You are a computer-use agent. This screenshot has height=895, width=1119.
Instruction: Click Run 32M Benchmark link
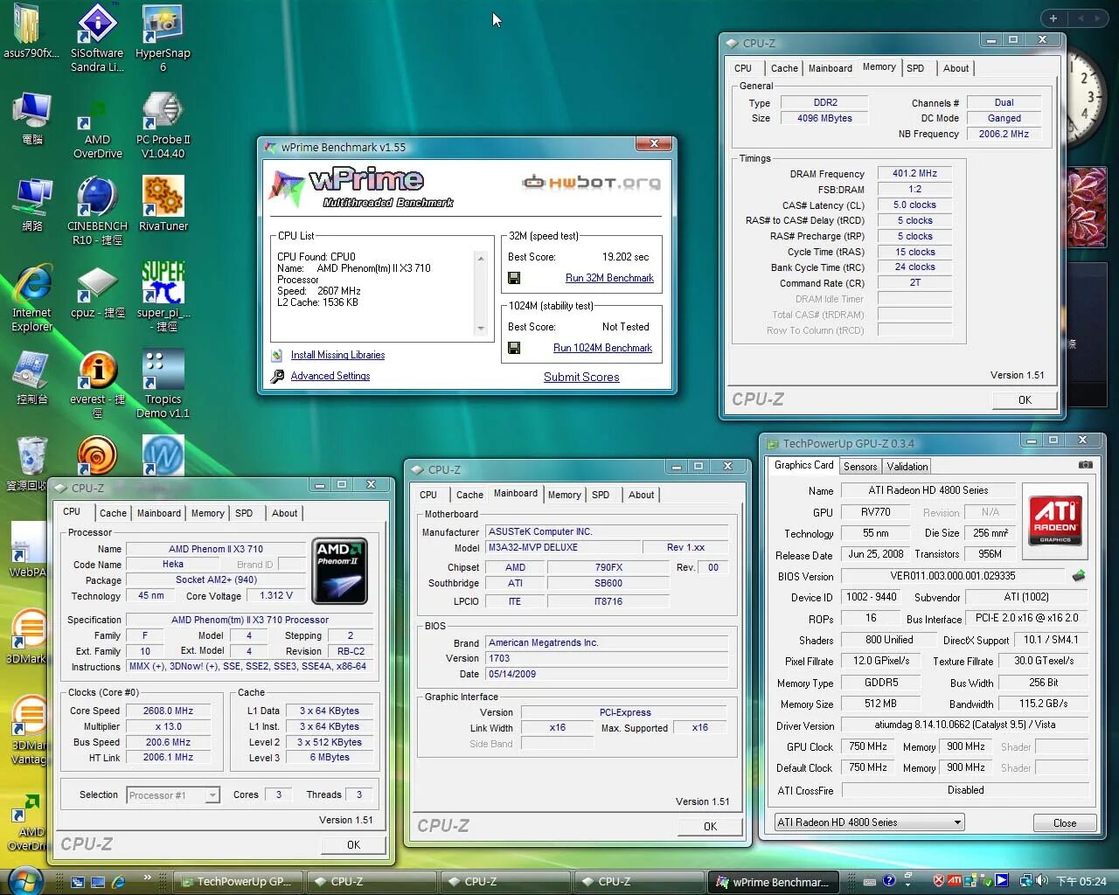click(x=609, y=278)
